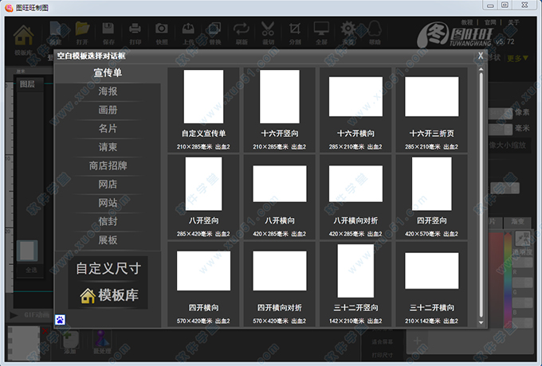542x366 pixels.
Task: Click the 图层 panel header
Action: point(29,84)
